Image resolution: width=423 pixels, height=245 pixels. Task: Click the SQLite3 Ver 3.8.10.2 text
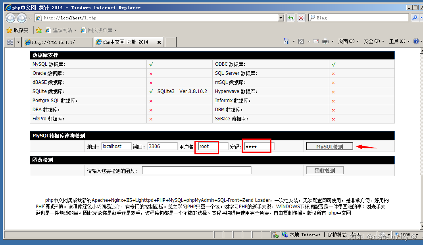pyautogui.click(x=183, y=91)
